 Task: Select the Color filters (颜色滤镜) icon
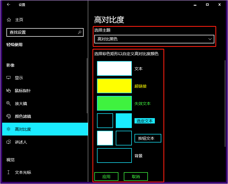[8, 116]
